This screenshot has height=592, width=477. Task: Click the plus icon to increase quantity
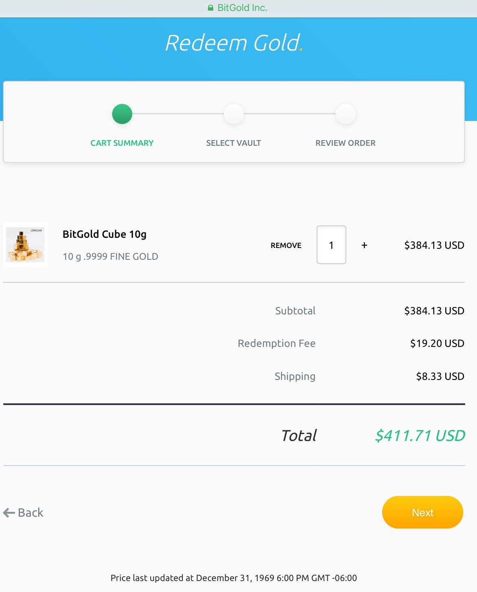[364, 245]
